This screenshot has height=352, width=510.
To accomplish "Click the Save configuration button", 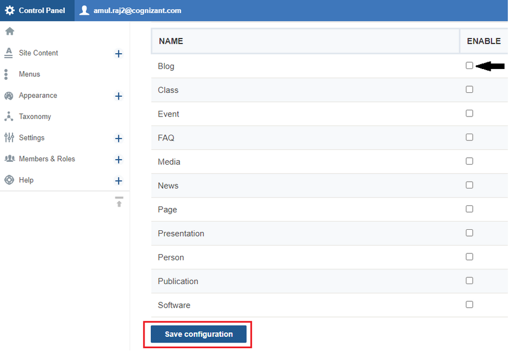I will (x=198, y=334).
